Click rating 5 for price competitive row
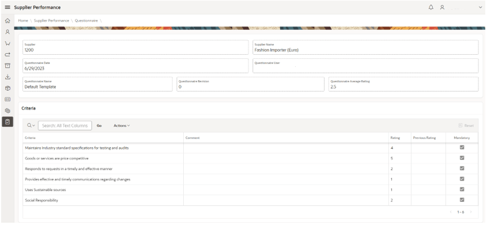 [x=392, y=159]
